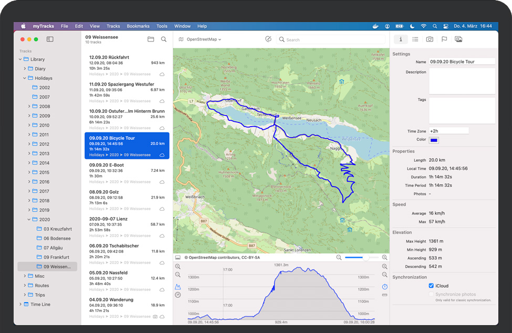Open the Help menu
The image size is (512, 333).
point(202,26)
